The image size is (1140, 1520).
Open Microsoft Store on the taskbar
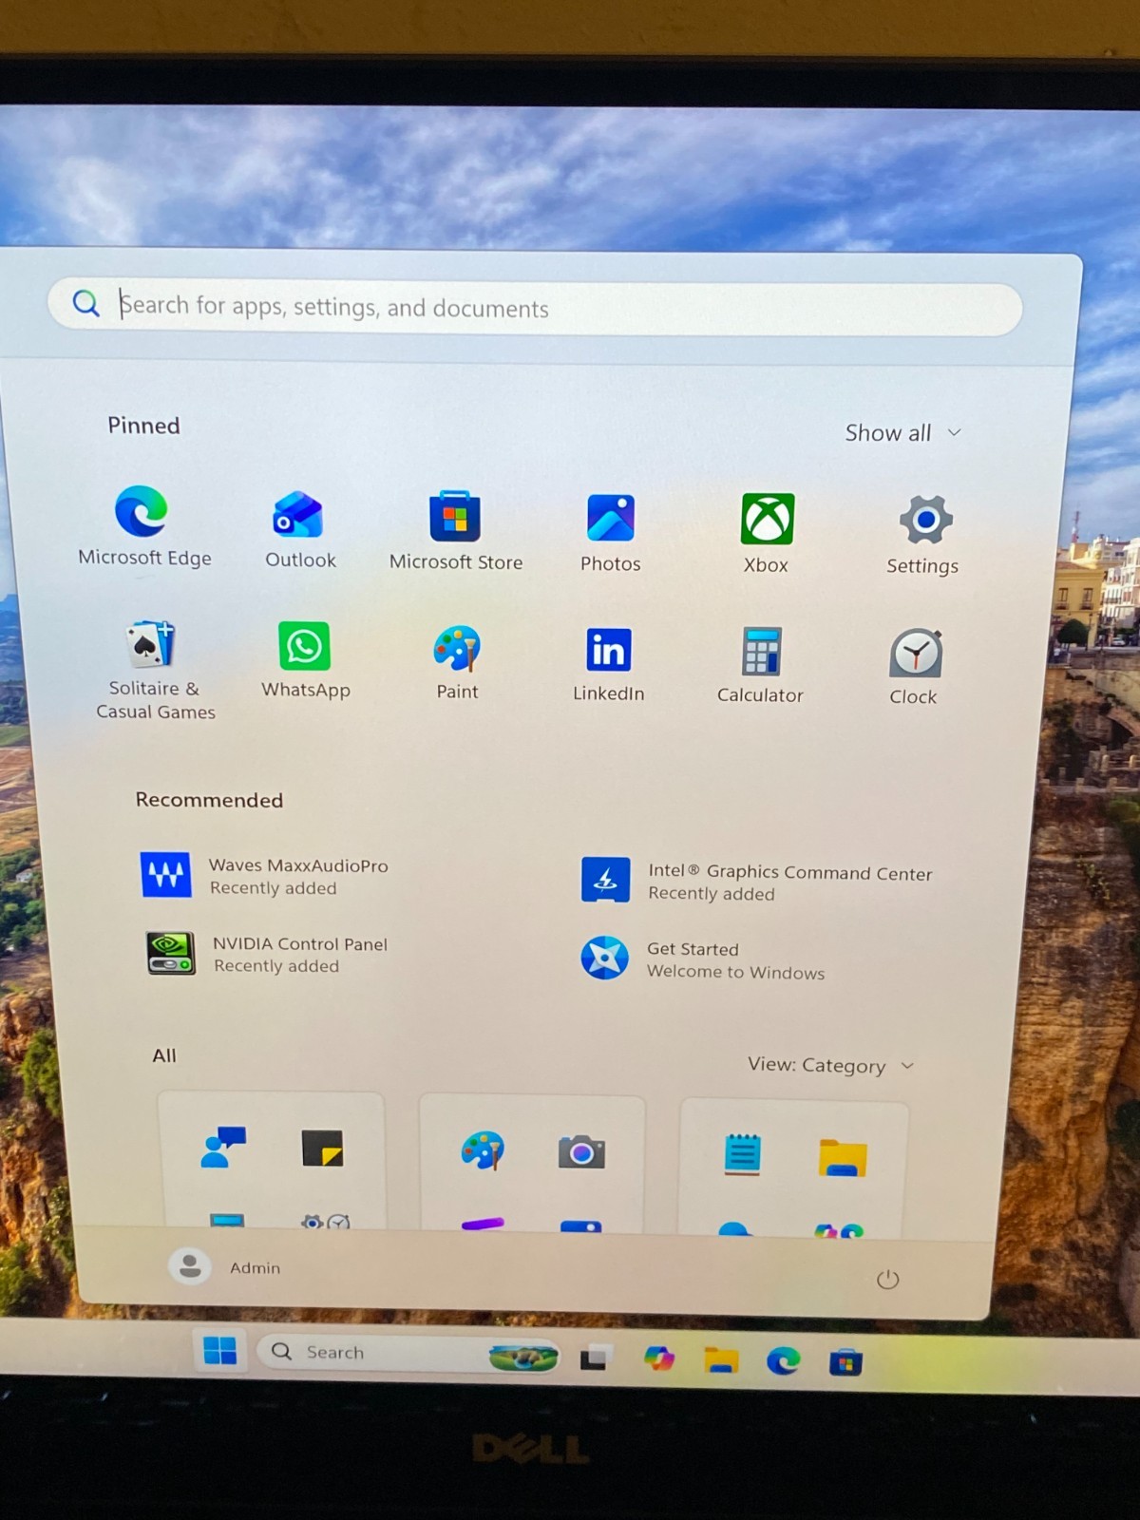(x=845, y=1363)
